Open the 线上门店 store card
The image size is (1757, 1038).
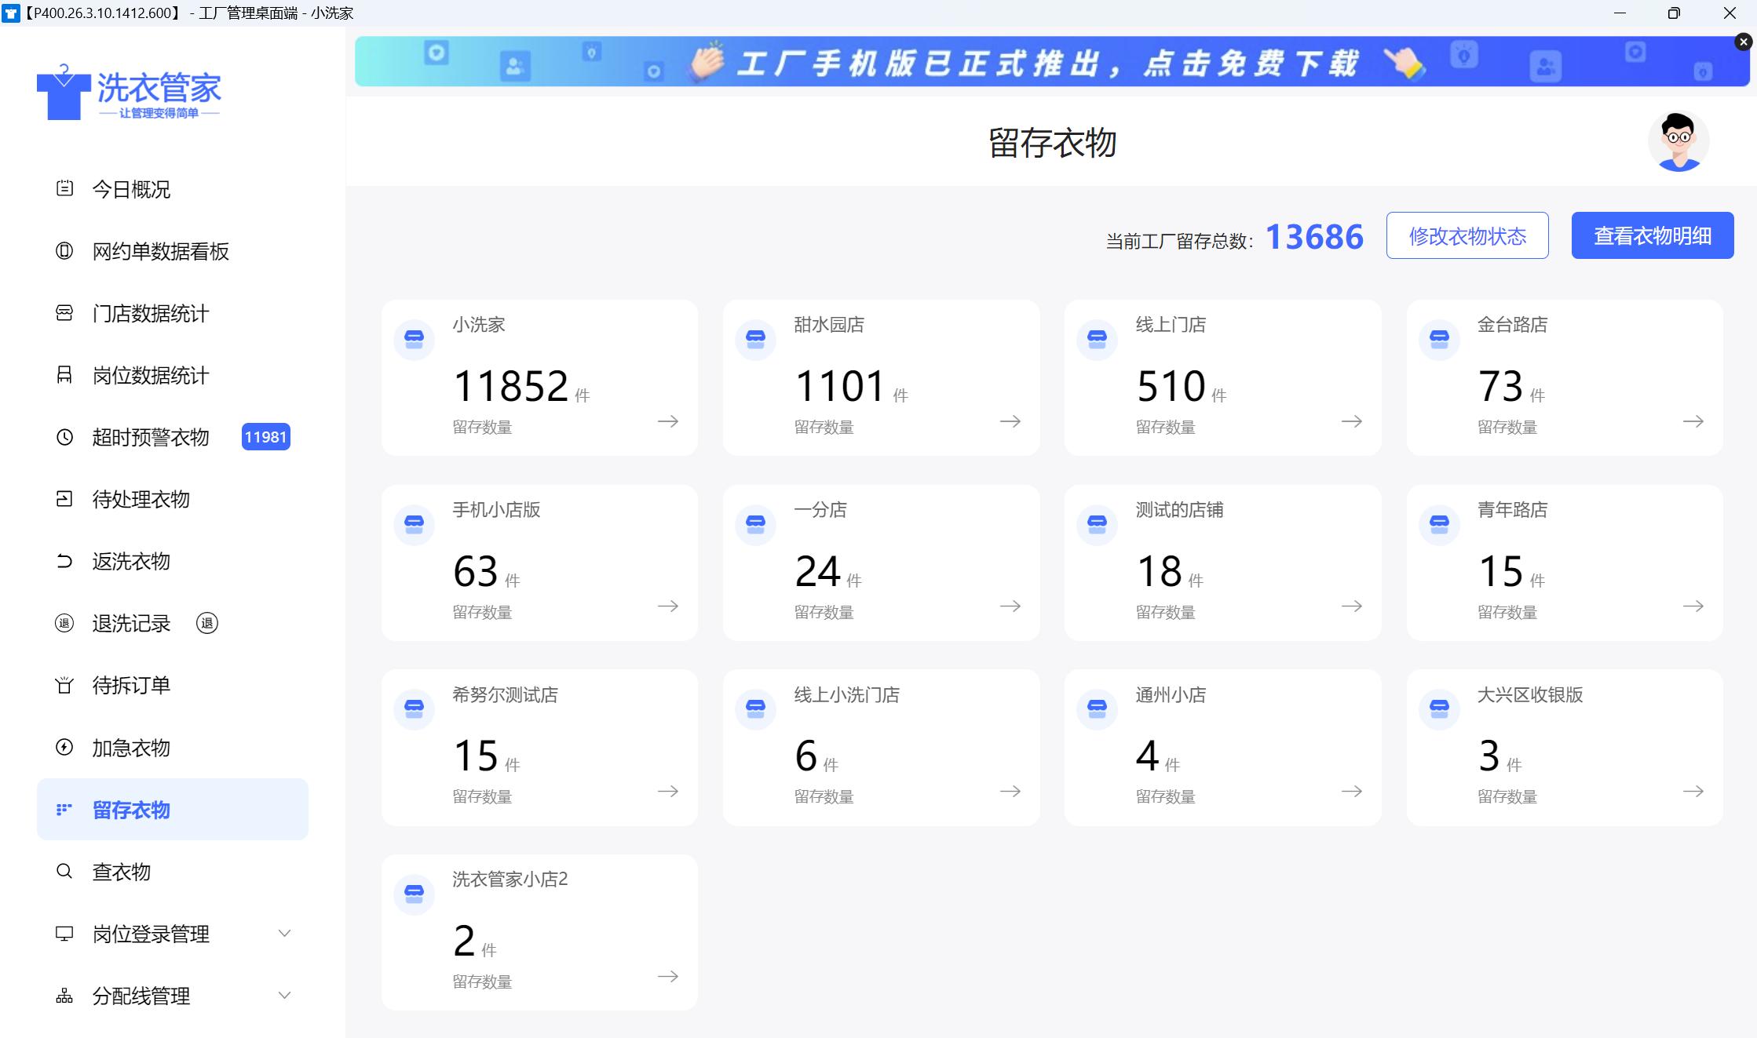(x=1222, y=377)
